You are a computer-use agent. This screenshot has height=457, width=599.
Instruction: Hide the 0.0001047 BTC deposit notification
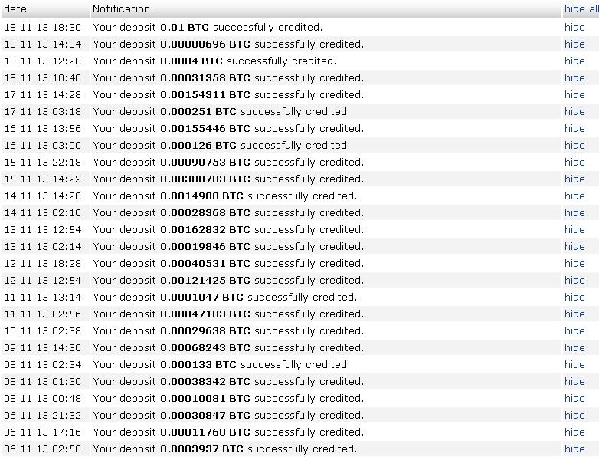(574, 297)
